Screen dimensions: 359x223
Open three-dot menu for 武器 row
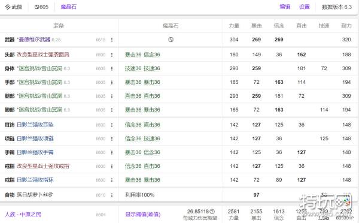[112, 40]
